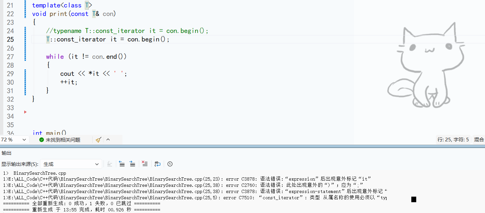485x213 pixels.
Task: Click the 输出 panel title
Action: tap(6, 153)
